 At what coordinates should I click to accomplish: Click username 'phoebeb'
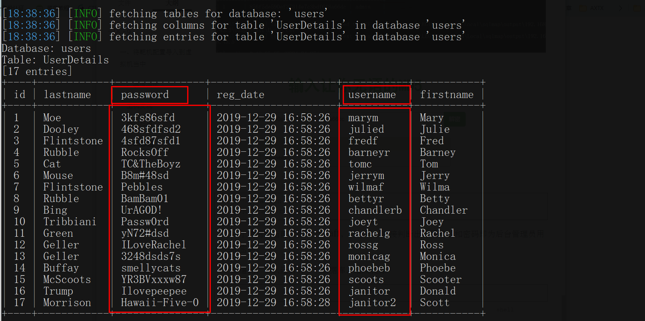click(369, 268)
